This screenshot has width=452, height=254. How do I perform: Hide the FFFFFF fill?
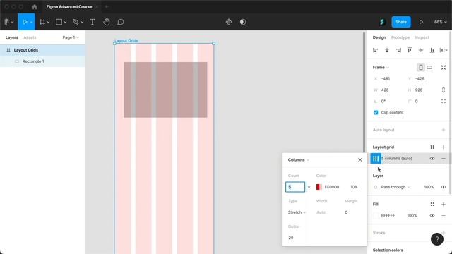(x=432, y=216)
